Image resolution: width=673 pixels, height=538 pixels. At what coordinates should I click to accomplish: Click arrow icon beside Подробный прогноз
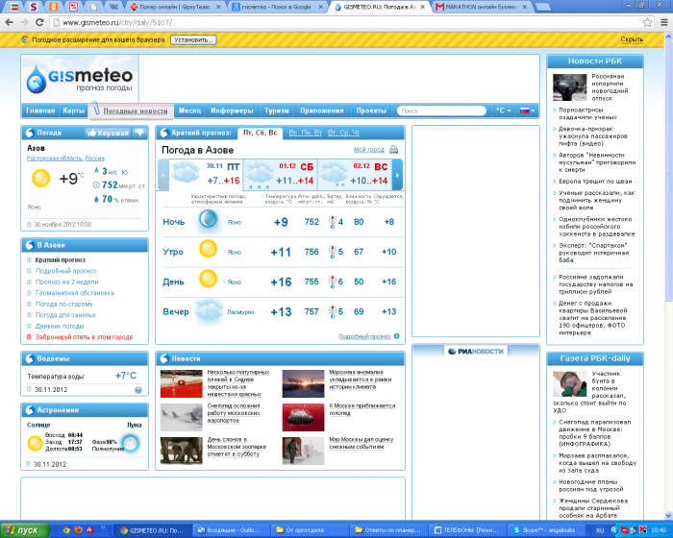(396, 336)
